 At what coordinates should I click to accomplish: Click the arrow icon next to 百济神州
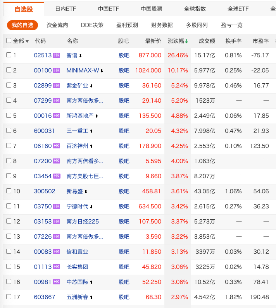click(91, 146)
